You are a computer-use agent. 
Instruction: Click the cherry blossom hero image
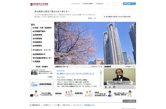(x=95, y=43)
